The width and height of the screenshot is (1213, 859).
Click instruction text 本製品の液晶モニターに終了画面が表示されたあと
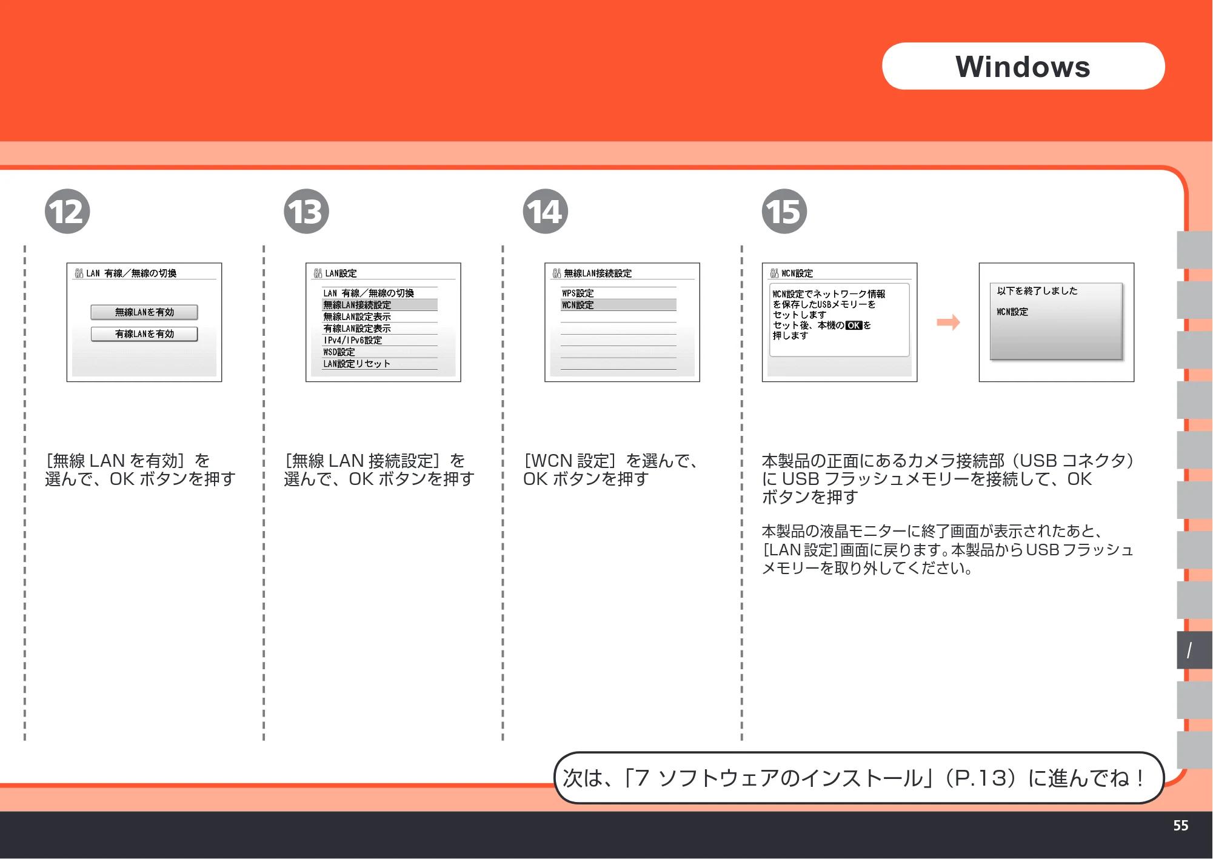[x=931, y=532]
